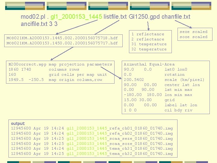Click the '2 reflectance' channel line
The width and height of the screenshot is (217, 163).
148,39
